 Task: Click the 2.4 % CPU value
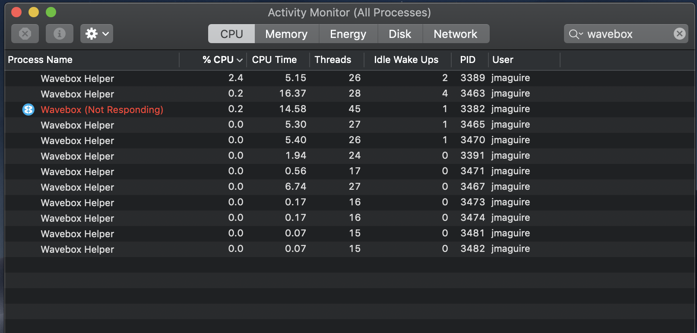[x=236, y=78]
